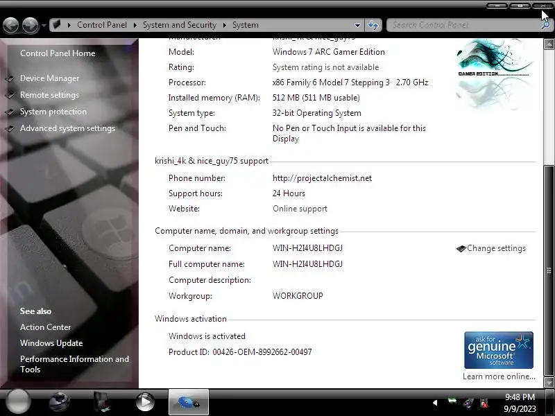Show hidden tray icons arrow
Screen dimensions: 555x416
click(x=435, y=403)
